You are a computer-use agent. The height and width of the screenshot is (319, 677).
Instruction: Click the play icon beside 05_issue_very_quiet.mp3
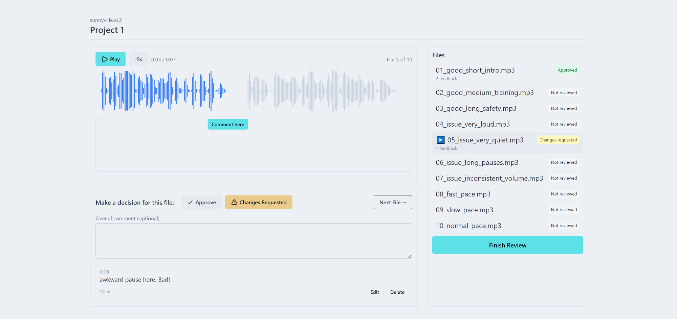click(440, 140)
